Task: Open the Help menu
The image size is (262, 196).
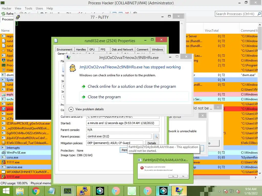Action: click(50, 8)
